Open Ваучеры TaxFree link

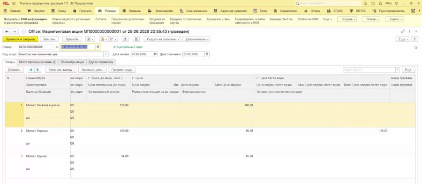coord(281,19)
